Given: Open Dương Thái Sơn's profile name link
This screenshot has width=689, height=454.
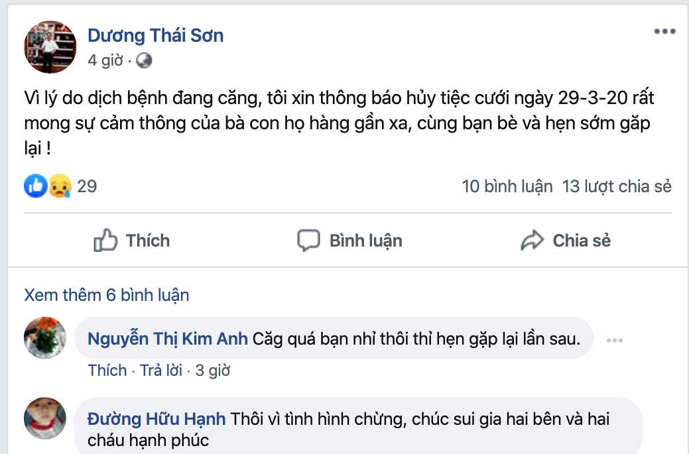Looking at the screenshot, I should point(156,35).
